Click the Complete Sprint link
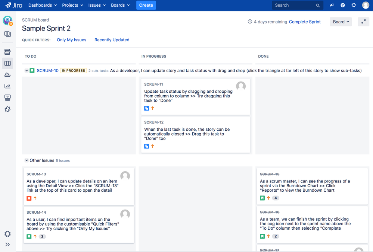Screen dimensions: 373x252 pos(305,22)
